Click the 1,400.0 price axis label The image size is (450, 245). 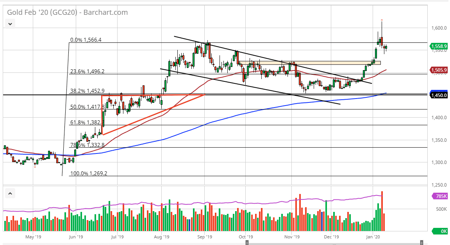pos(439,117)
